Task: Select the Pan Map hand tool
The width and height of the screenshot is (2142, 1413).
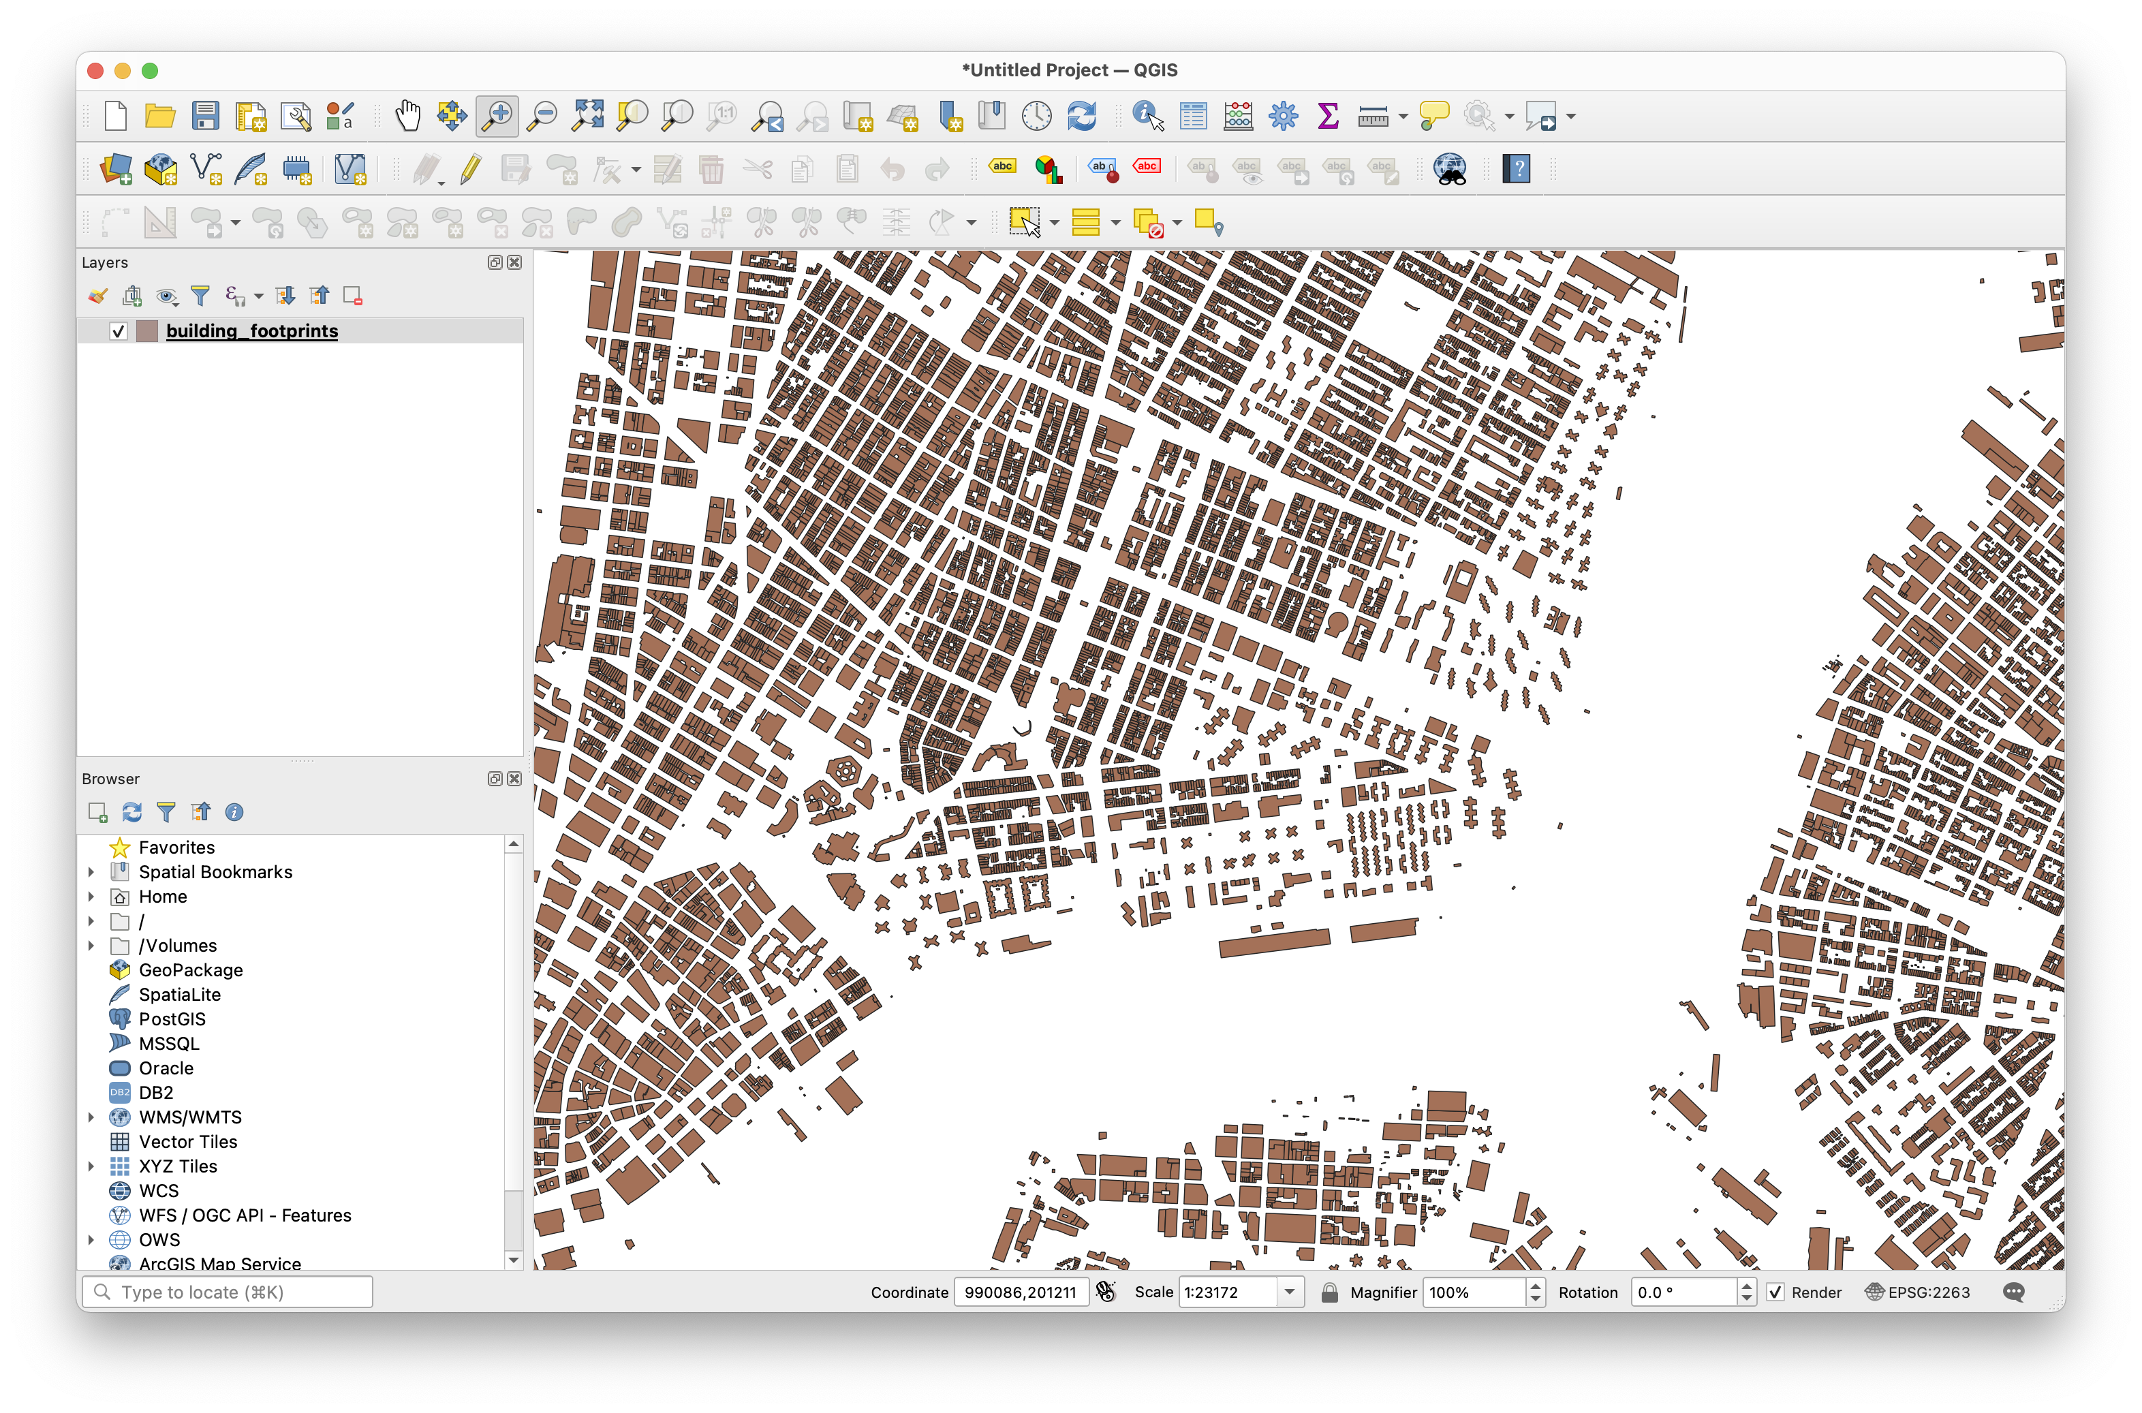Action: tap(407, 117)
